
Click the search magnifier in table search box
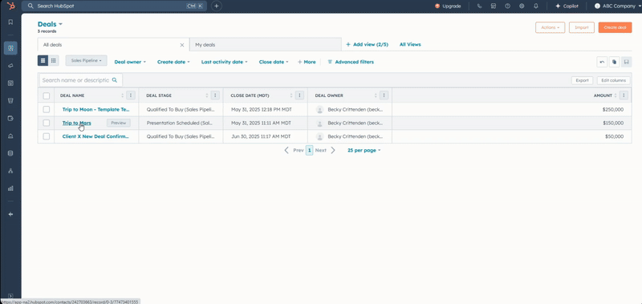pos(115,80)
